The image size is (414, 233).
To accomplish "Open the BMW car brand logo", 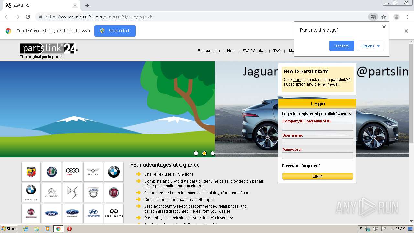I will [x=114, y=172].
